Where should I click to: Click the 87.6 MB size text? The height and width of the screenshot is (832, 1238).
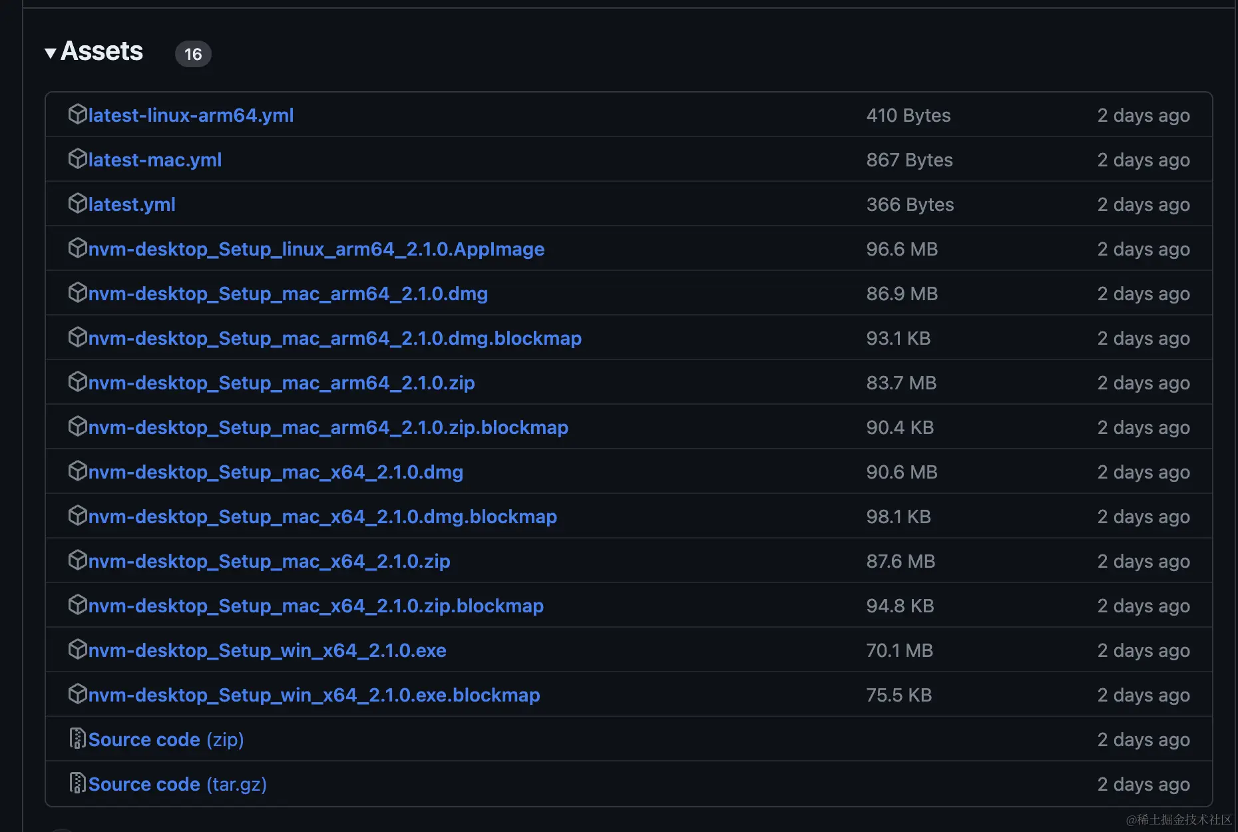pyautogui.click(x=901, y=561)
